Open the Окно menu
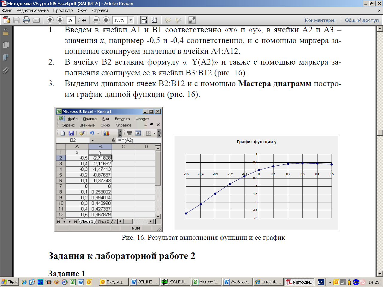This screenshot has width=383, height=287. [x=83, y=10]
